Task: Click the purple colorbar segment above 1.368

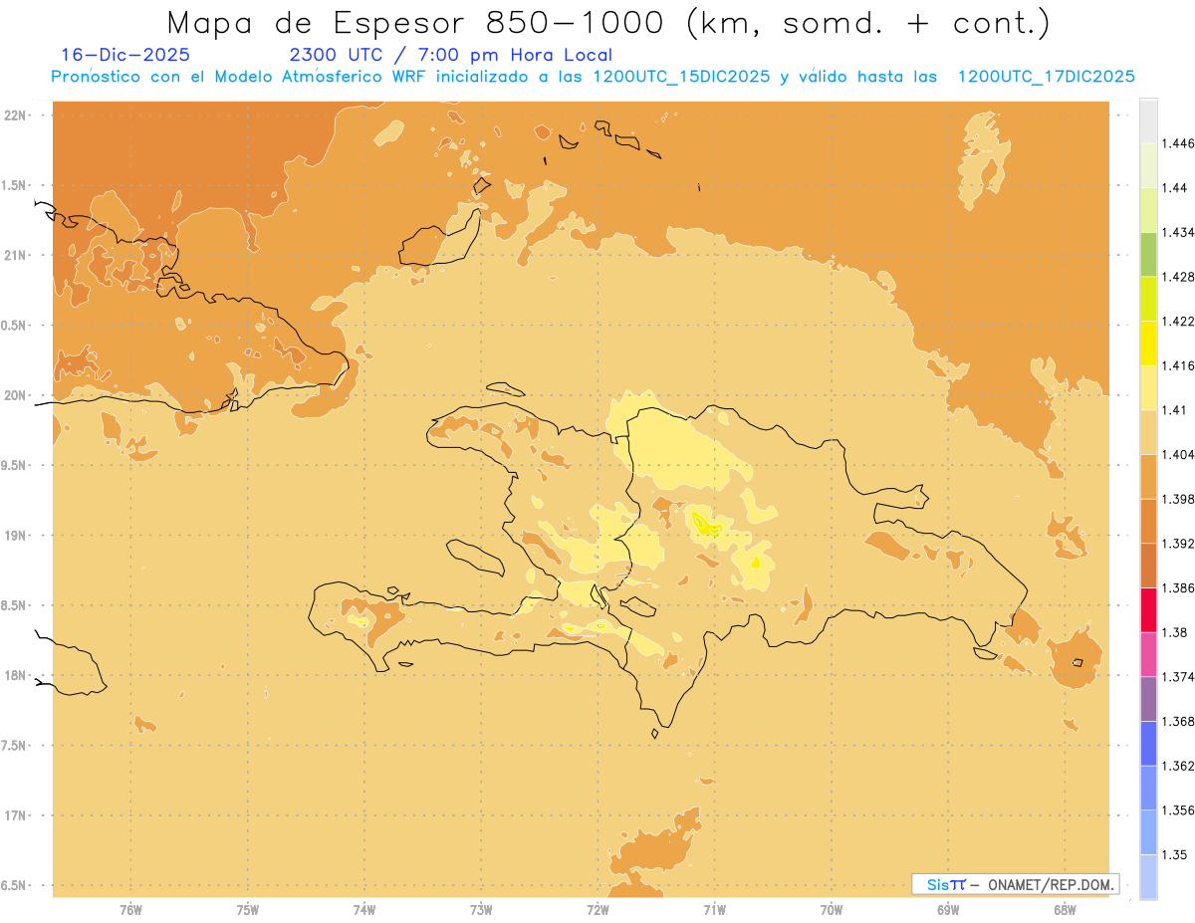Action: [1148, 698]
